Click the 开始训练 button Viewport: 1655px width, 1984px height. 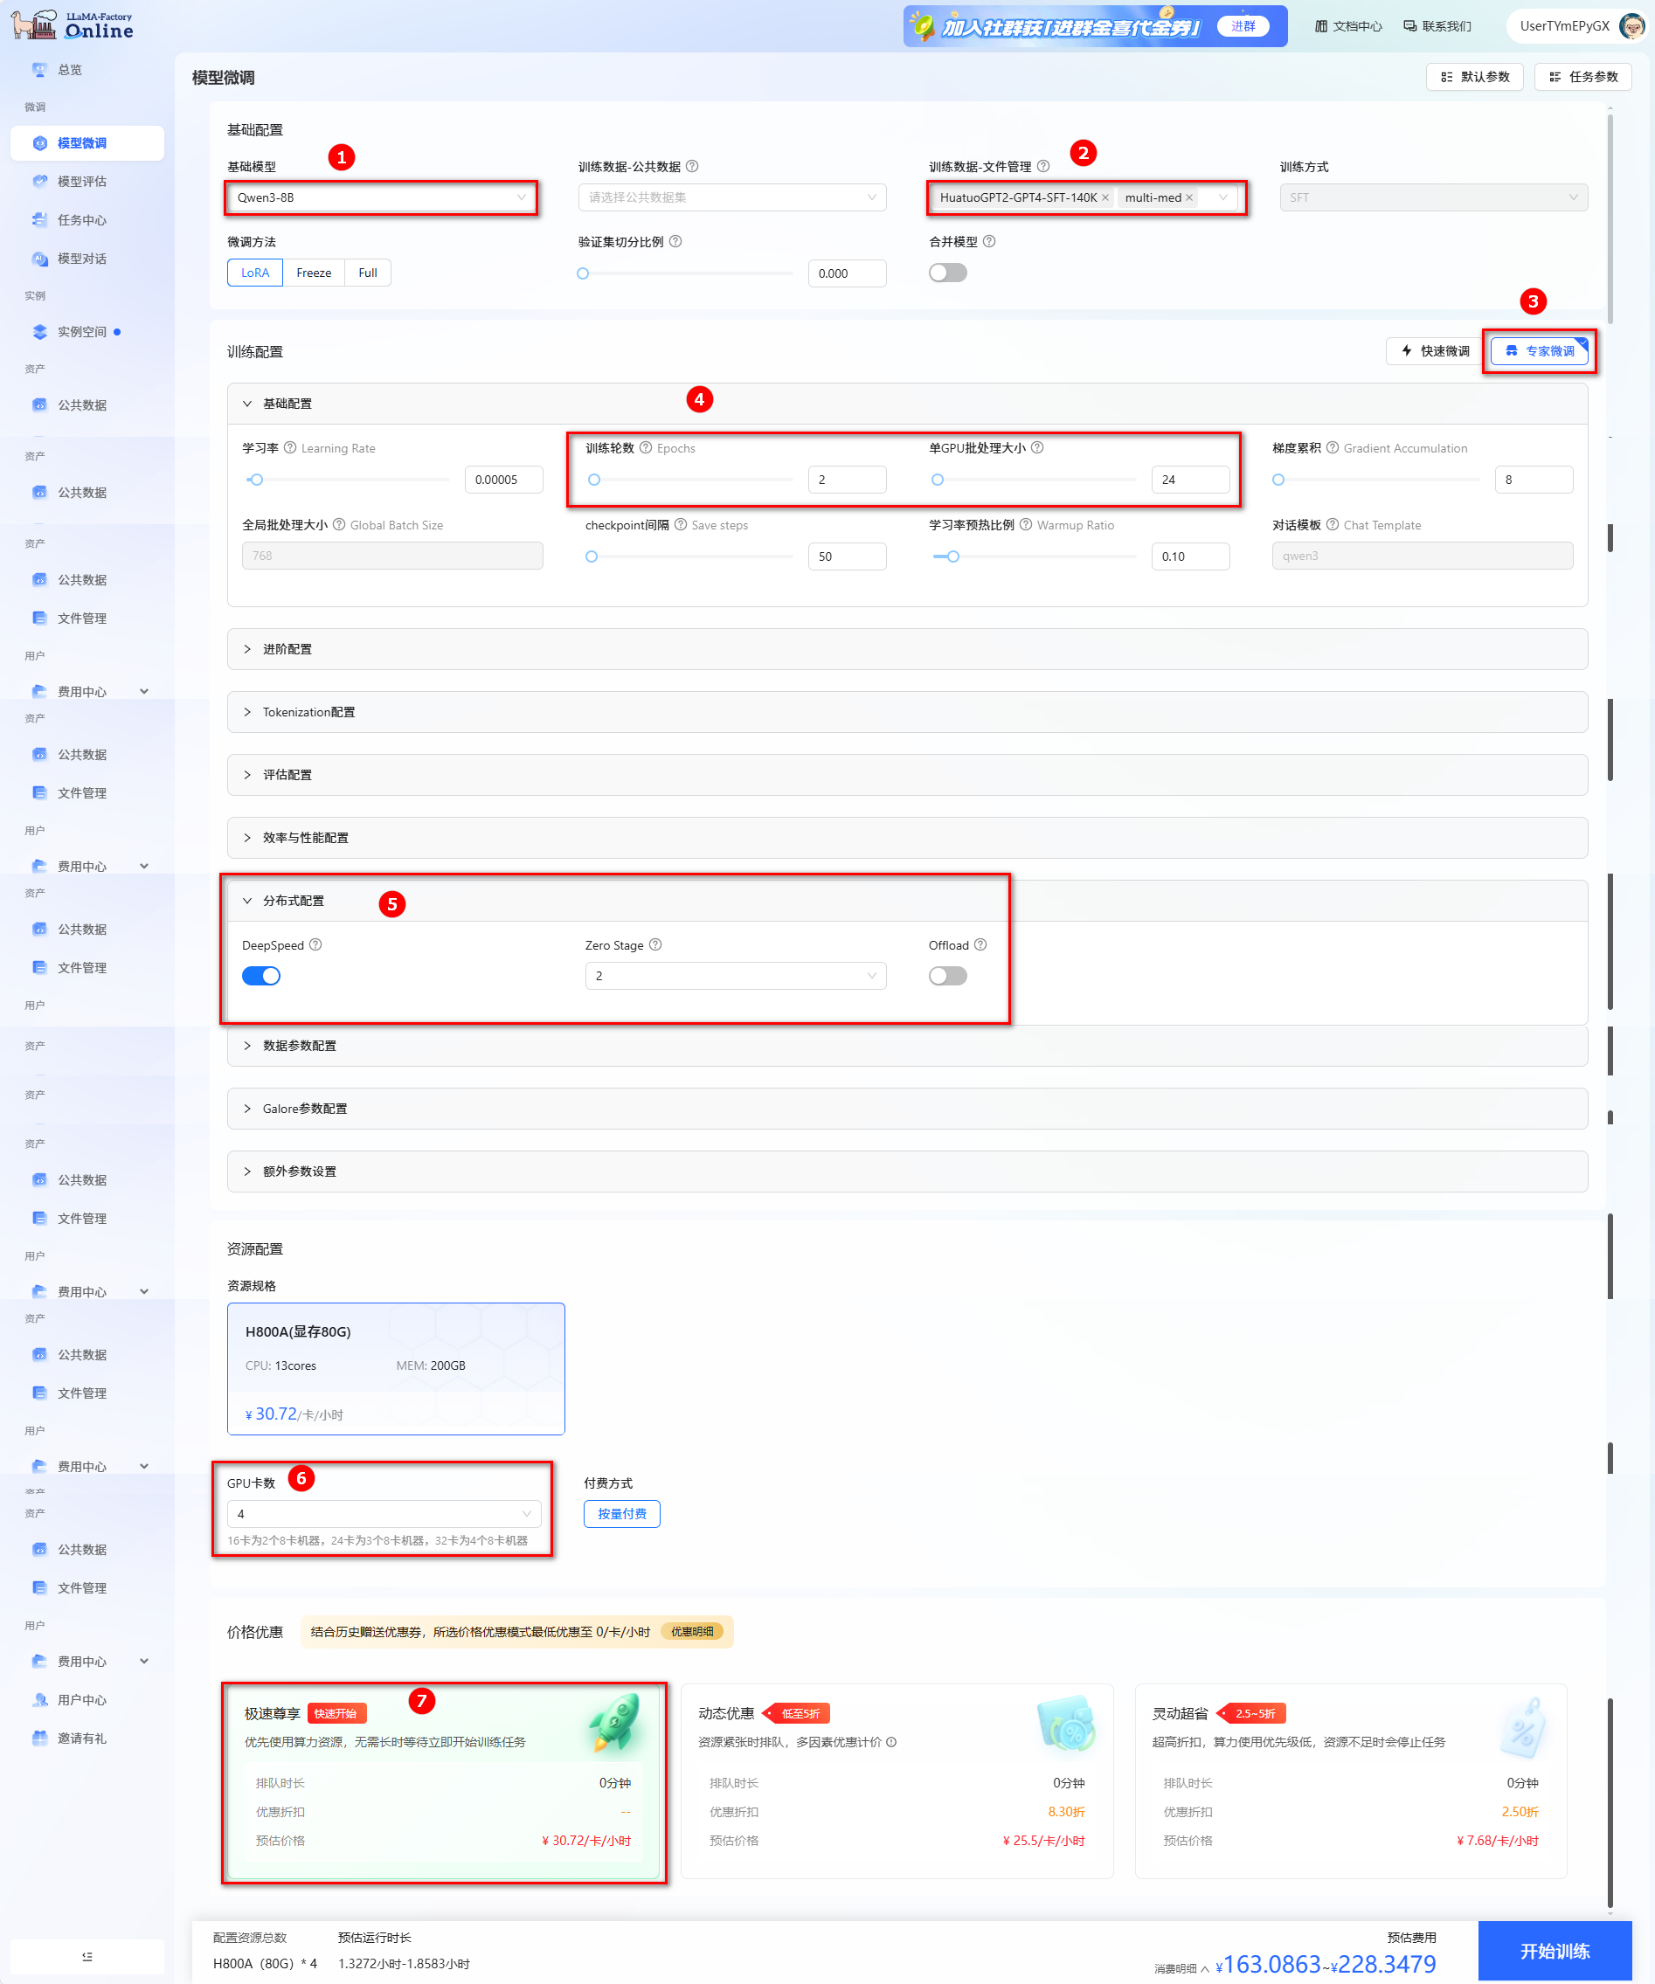pos(1555,1951)
